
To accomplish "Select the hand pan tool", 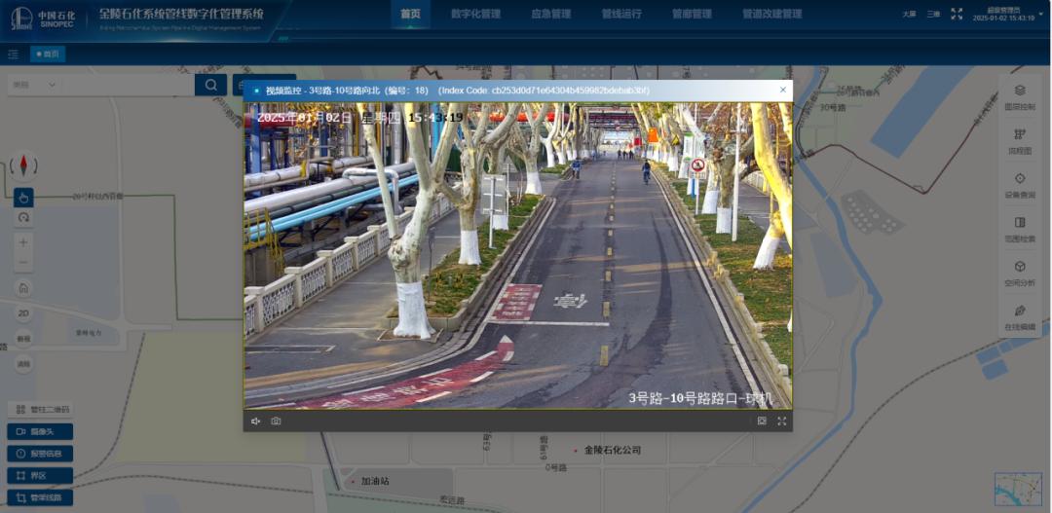I will point(23,198).
